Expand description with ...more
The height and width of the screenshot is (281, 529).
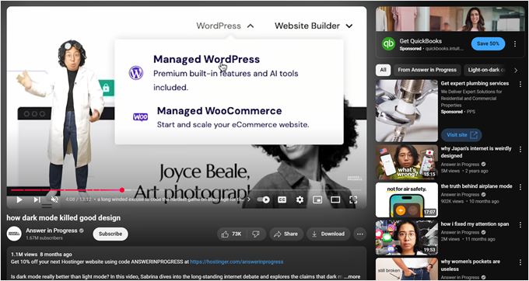pos(353,276)
